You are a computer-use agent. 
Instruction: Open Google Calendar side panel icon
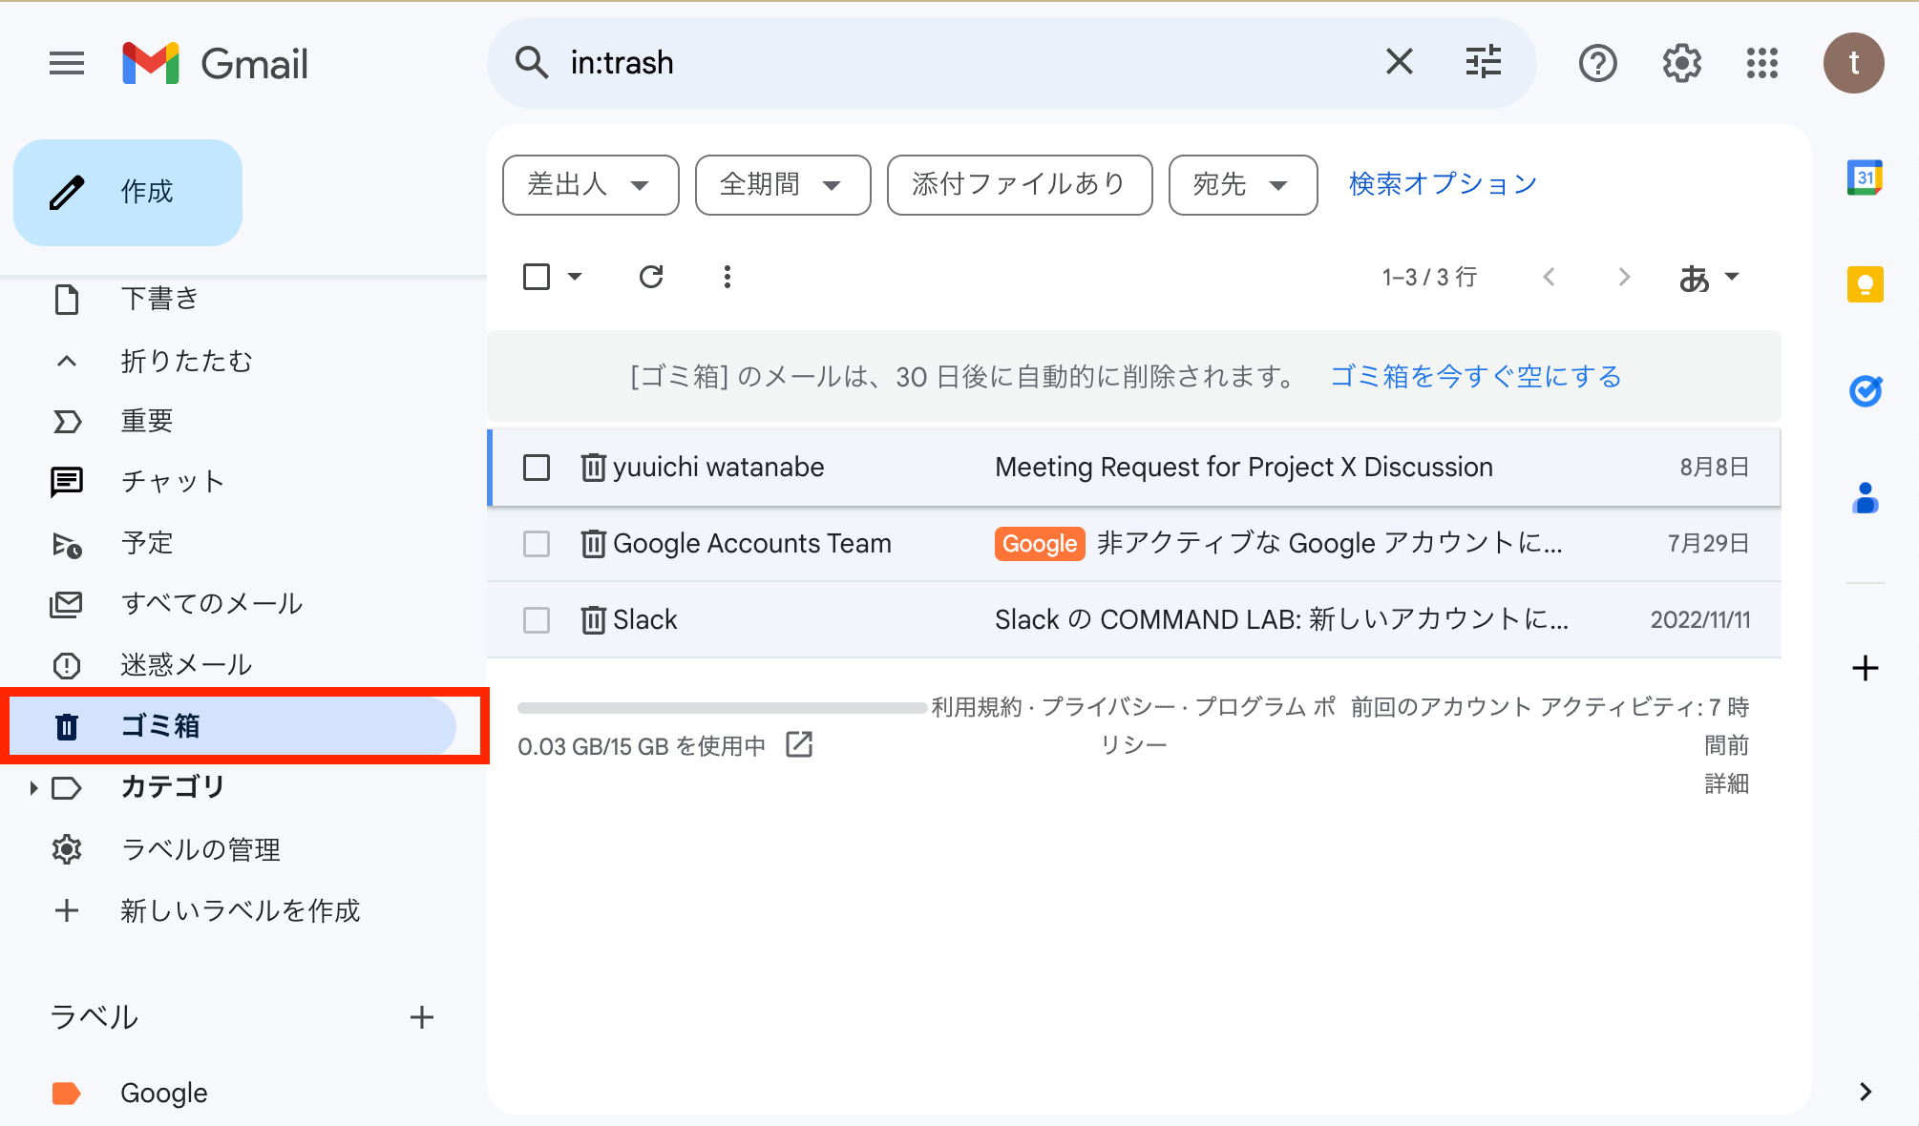1865,177
